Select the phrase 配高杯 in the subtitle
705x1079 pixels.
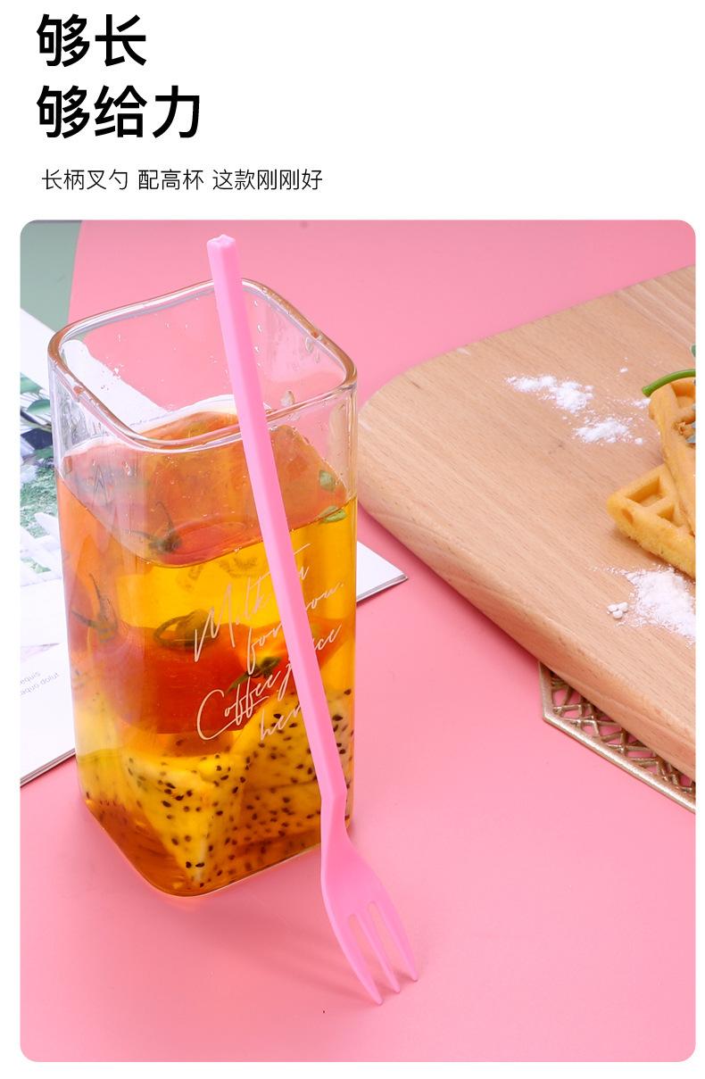170,179
